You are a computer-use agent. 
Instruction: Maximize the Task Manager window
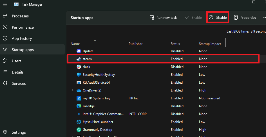tap(253, 2)
